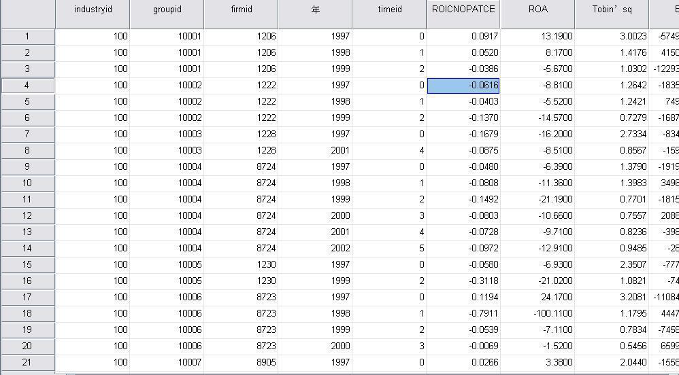Click the ROICNOPATCE column header
Viewport: 679px width, 375px height.
coord(463,10)
